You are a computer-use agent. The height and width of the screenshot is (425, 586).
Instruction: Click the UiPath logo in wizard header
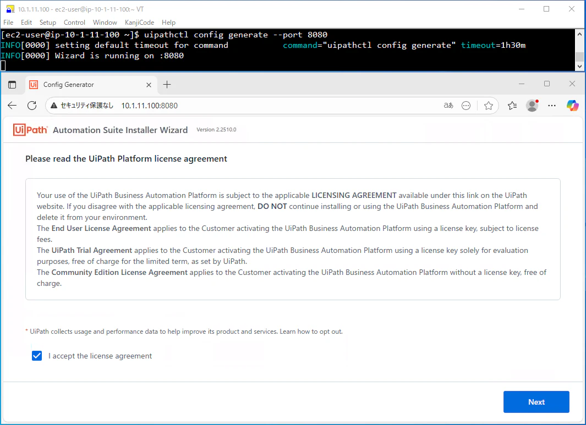(x=30, y=130)
